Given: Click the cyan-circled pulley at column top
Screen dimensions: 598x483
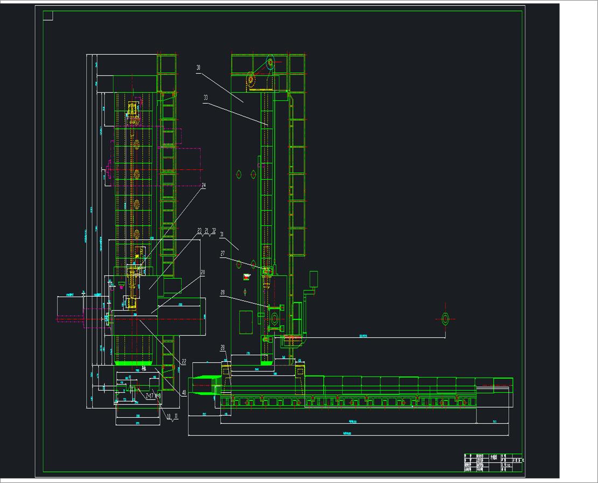Looking at the screenshot, I should pyautogui.click(x=270, y=62).
